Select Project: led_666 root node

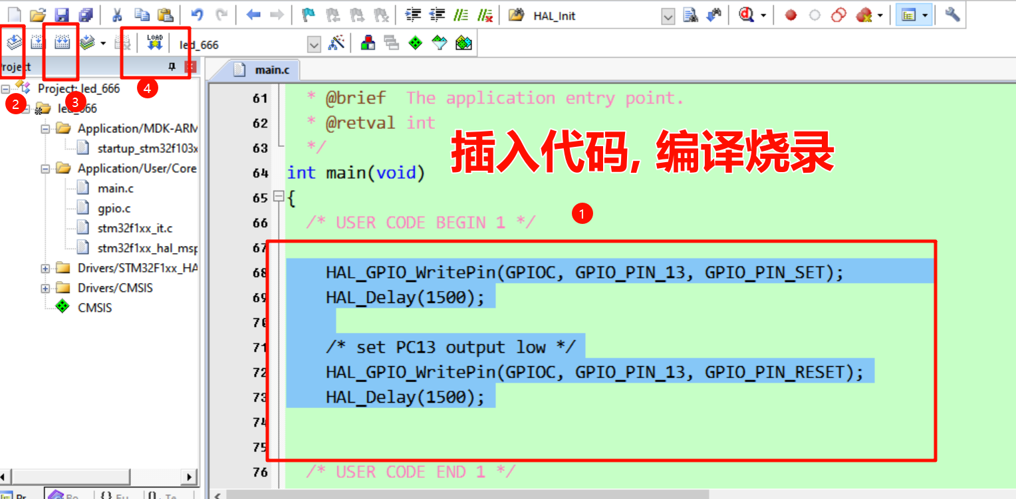click(x=78, y=88)
